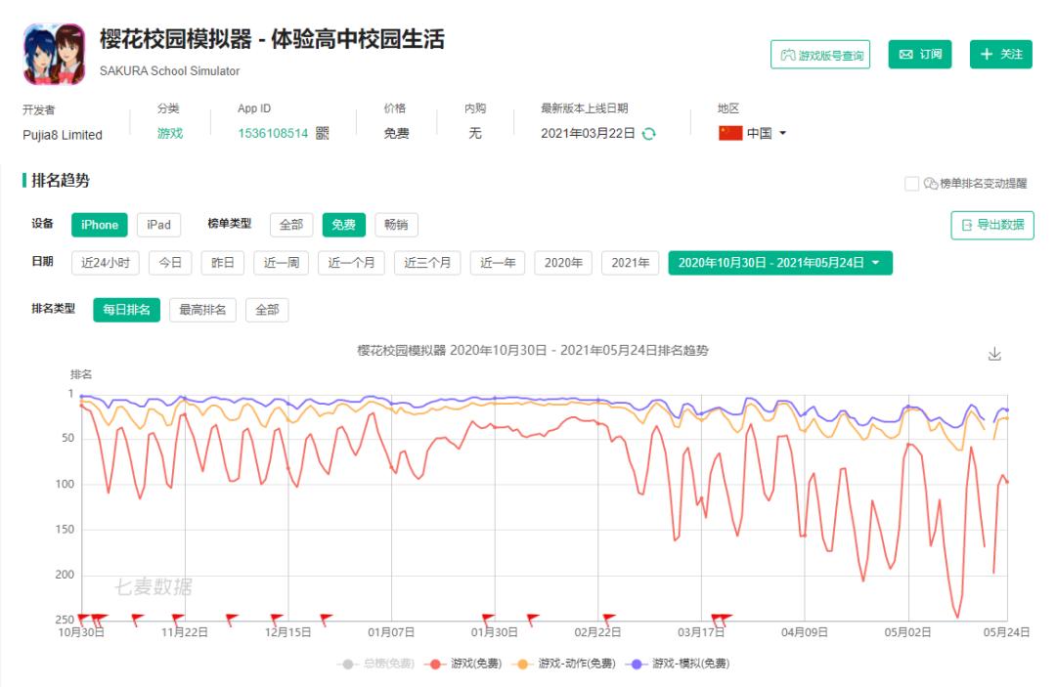Click the 导出数据 export button
The image size is (1056, 687).
pyautogui.click(x=992, y=225)
